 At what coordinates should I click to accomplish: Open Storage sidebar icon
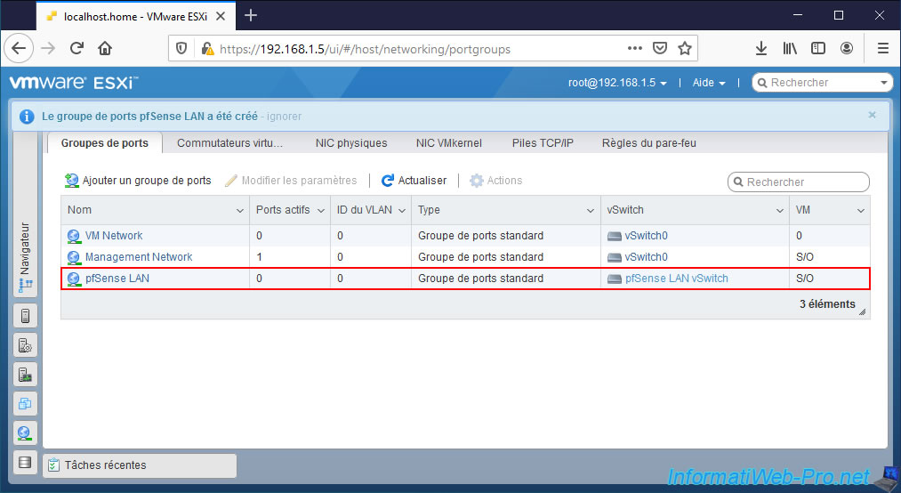pos(25,462)
